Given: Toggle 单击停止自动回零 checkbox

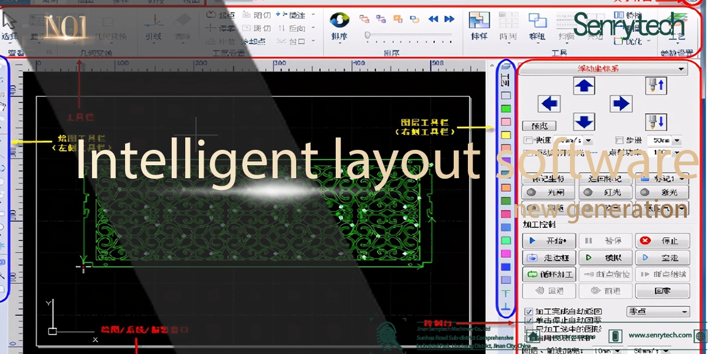Looking at the screenshot, I should click(x=529, y=320).
